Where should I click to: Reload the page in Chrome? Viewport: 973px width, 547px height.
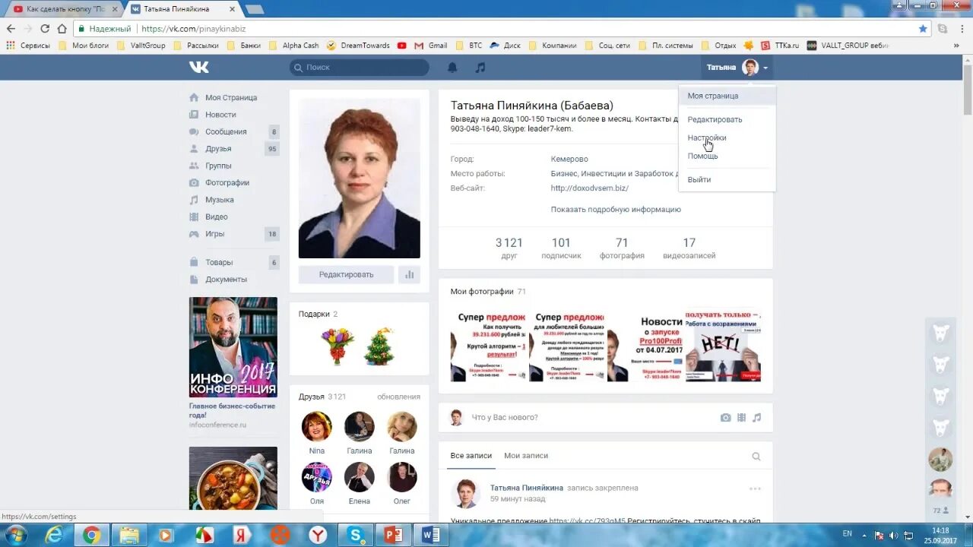(x=44, y=29)
